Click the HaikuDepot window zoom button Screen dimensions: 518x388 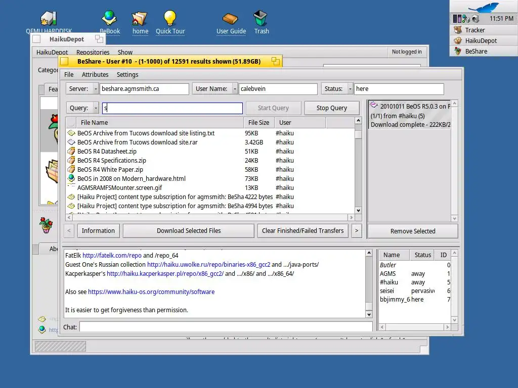pos(99,39)
